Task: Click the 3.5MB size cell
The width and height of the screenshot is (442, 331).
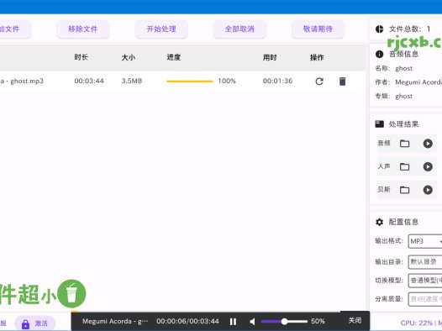Action: (132, 81)
